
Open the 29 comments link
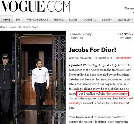pyautogui.click(x=124, y=58)
